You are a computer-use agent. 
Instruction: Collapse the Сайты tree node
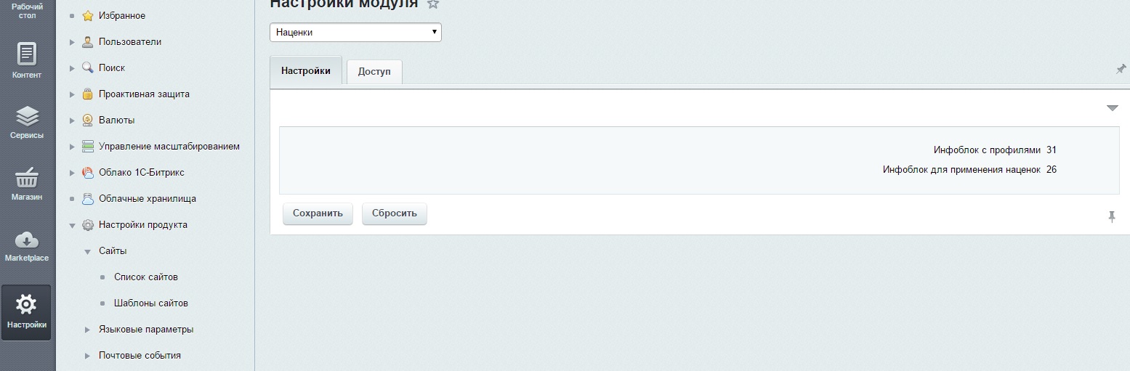coord(87,251)
